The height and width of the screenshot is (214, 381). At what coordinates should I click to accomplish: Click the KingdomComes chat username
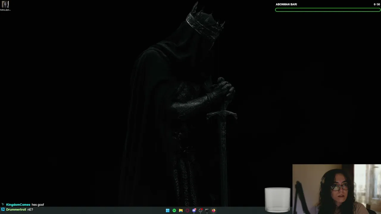click(x=18, y=205)
